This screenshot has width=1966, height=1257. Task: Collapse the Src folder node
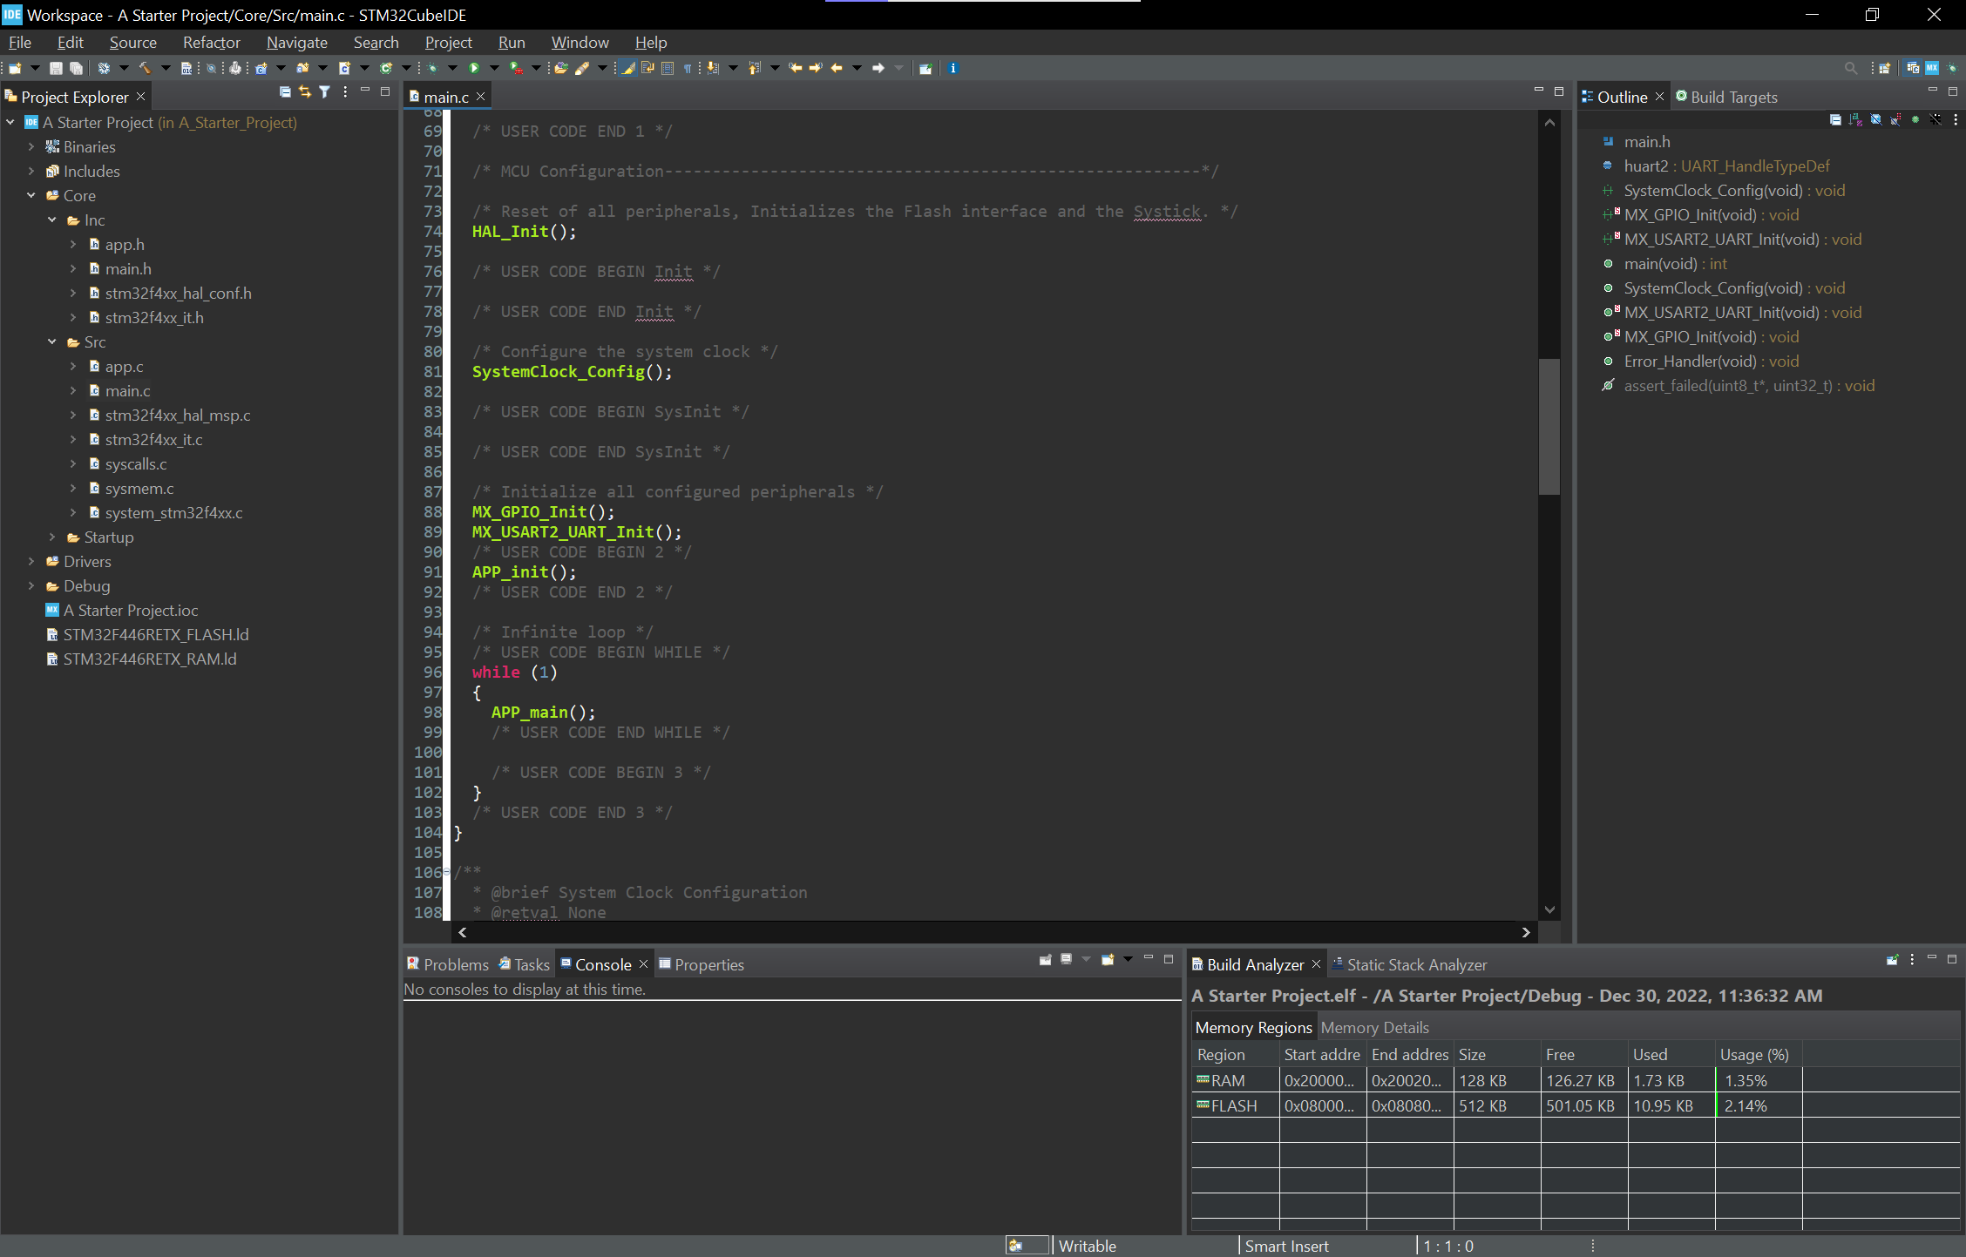point(52,342)
